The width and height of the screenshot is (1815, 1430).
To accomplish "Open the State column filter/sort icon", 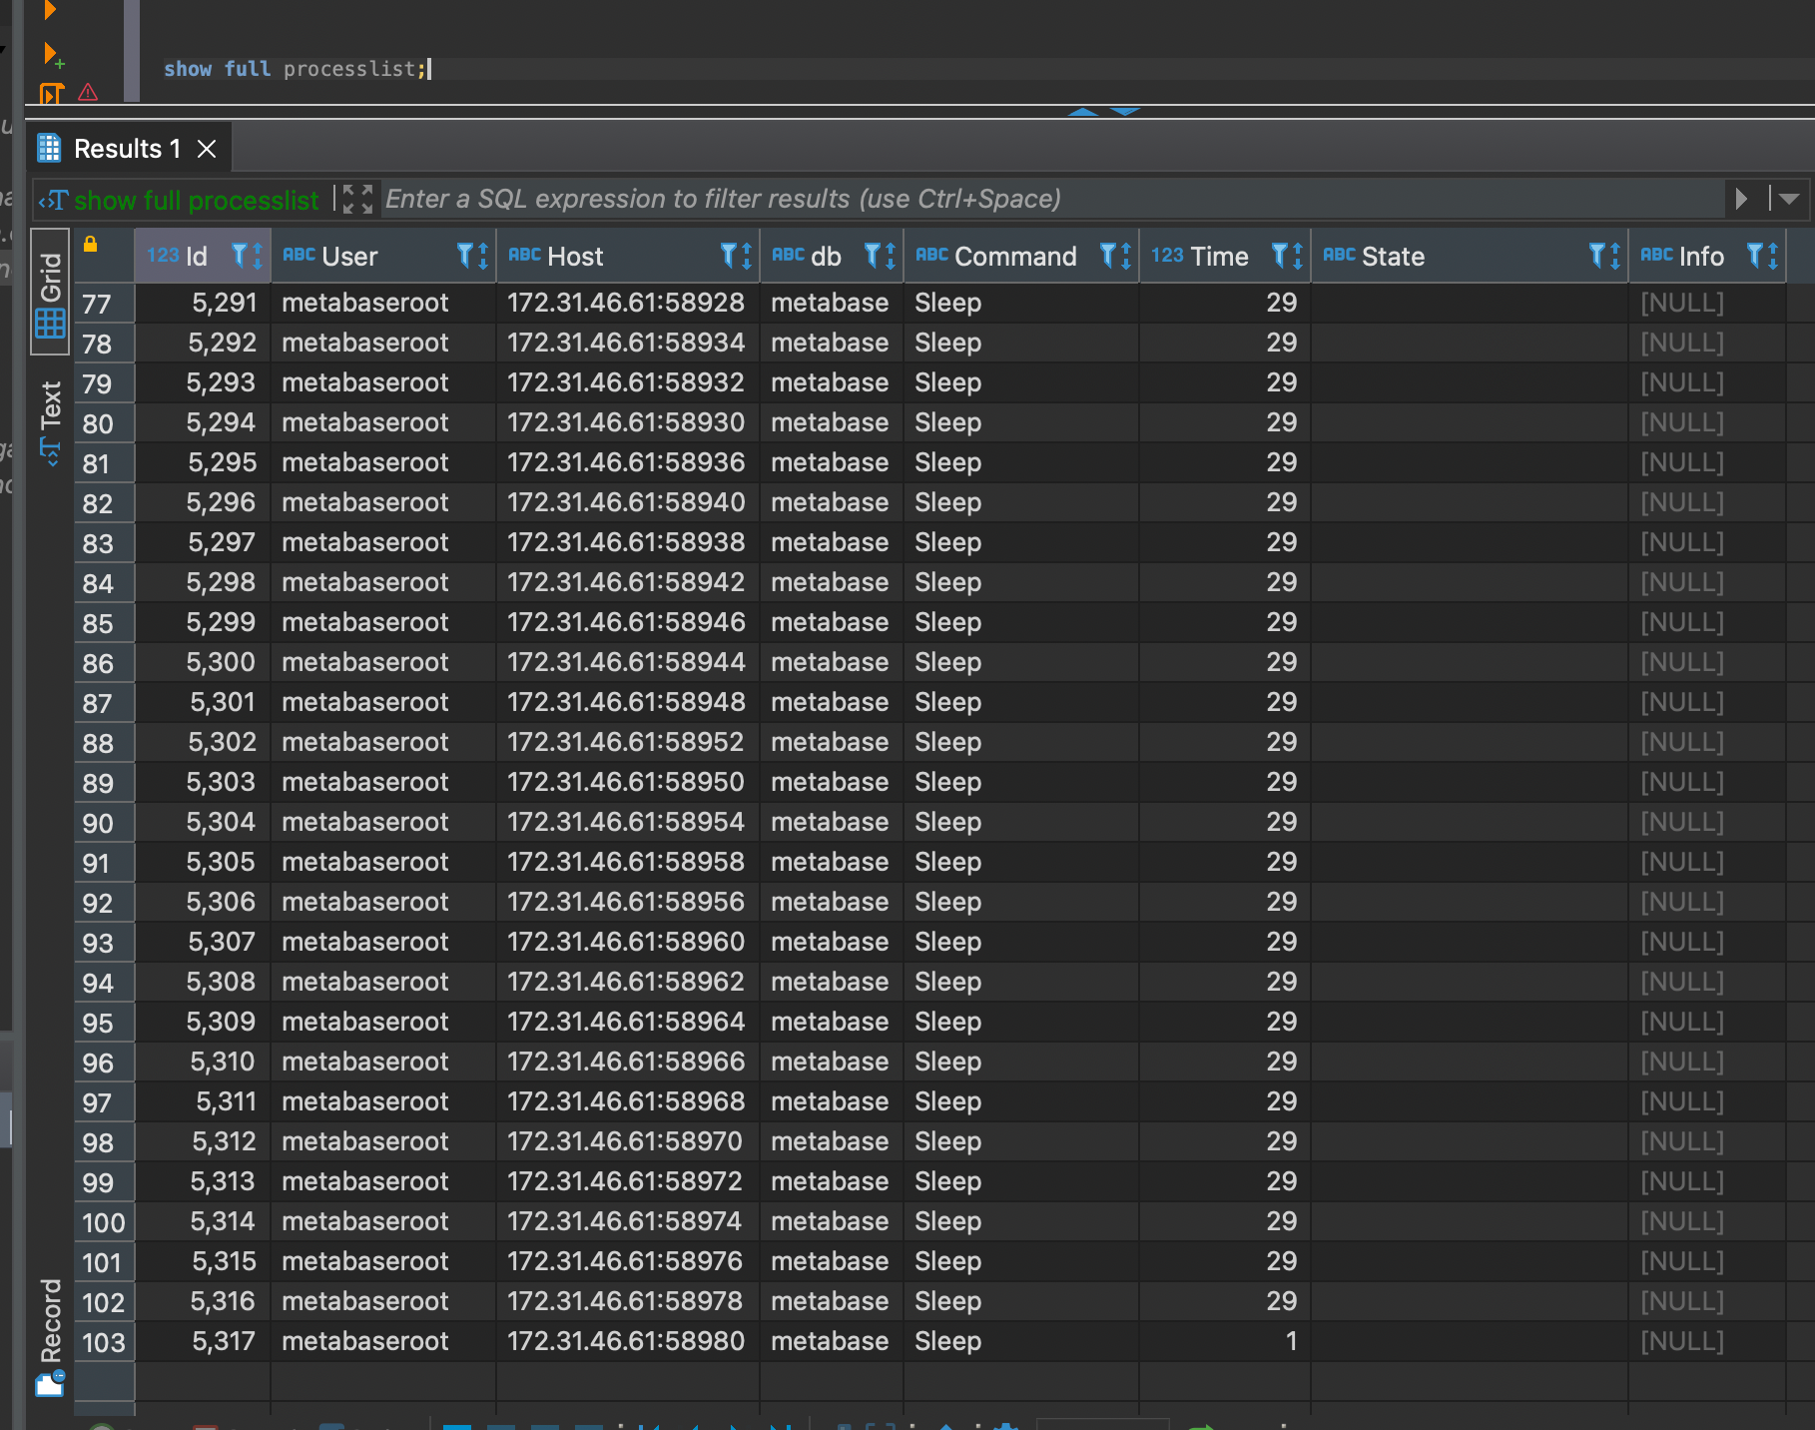I will (1604, 256).
